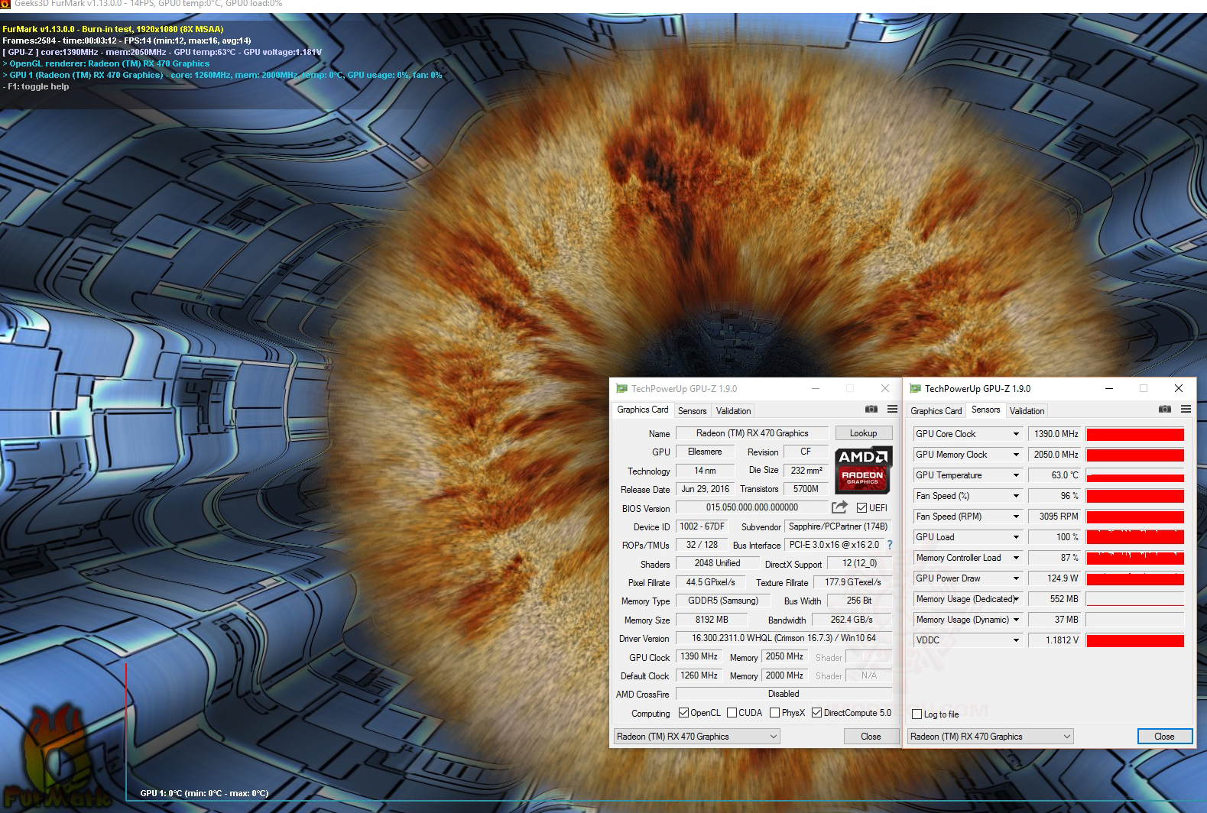Click the GPU Core Clock red graph
Screen dimensions: 1207x813
(x=1135, y=434)
